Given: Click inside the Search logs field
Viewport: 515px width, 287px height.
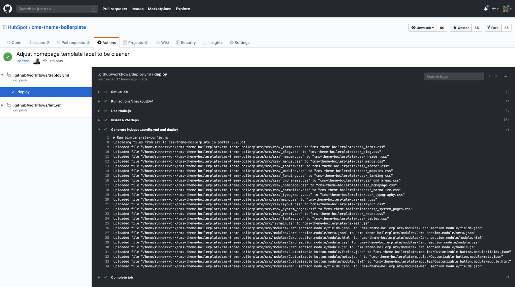Looking at the screenshot, I should pos(454,76).
